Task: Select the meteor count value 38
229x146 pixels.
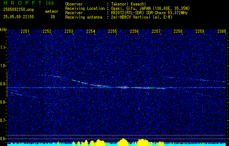Action: pos(53,17)
